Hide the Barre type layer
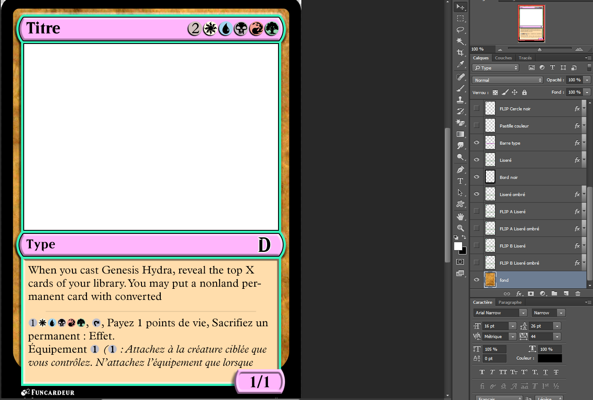Screen dimensions: 593x400 click(x=477, y=142)
